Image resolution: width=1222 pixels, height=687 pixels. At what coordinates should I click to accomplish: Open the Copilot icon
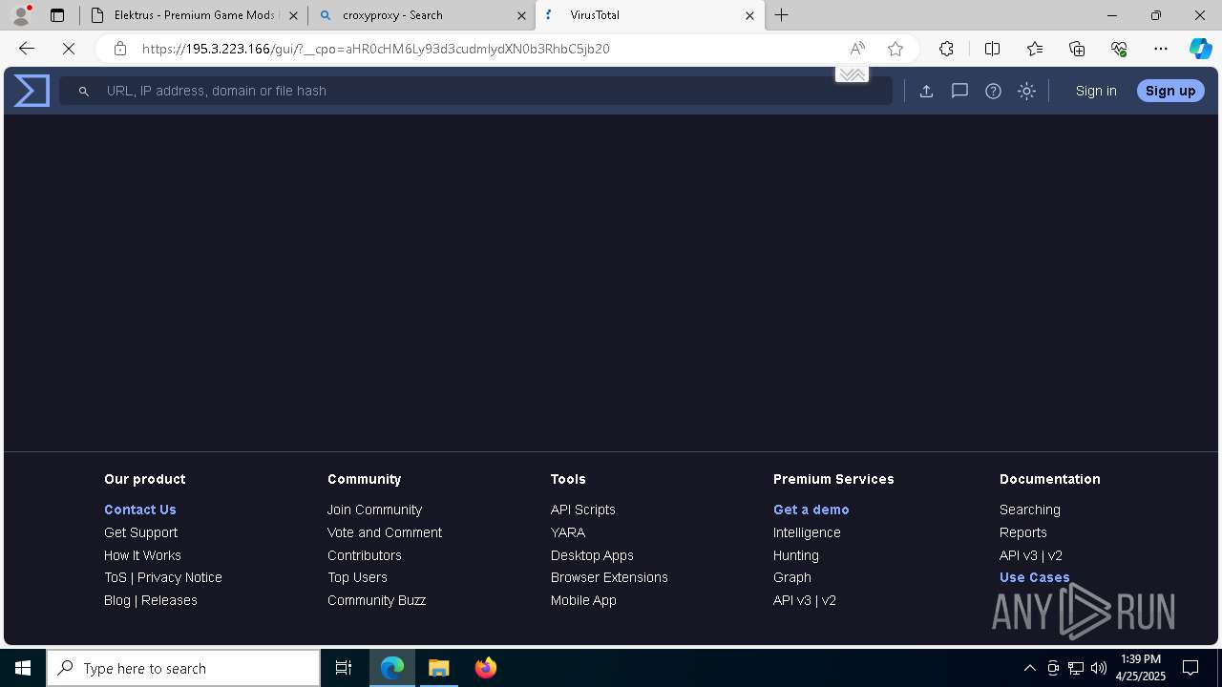[x=1200, y=49]
